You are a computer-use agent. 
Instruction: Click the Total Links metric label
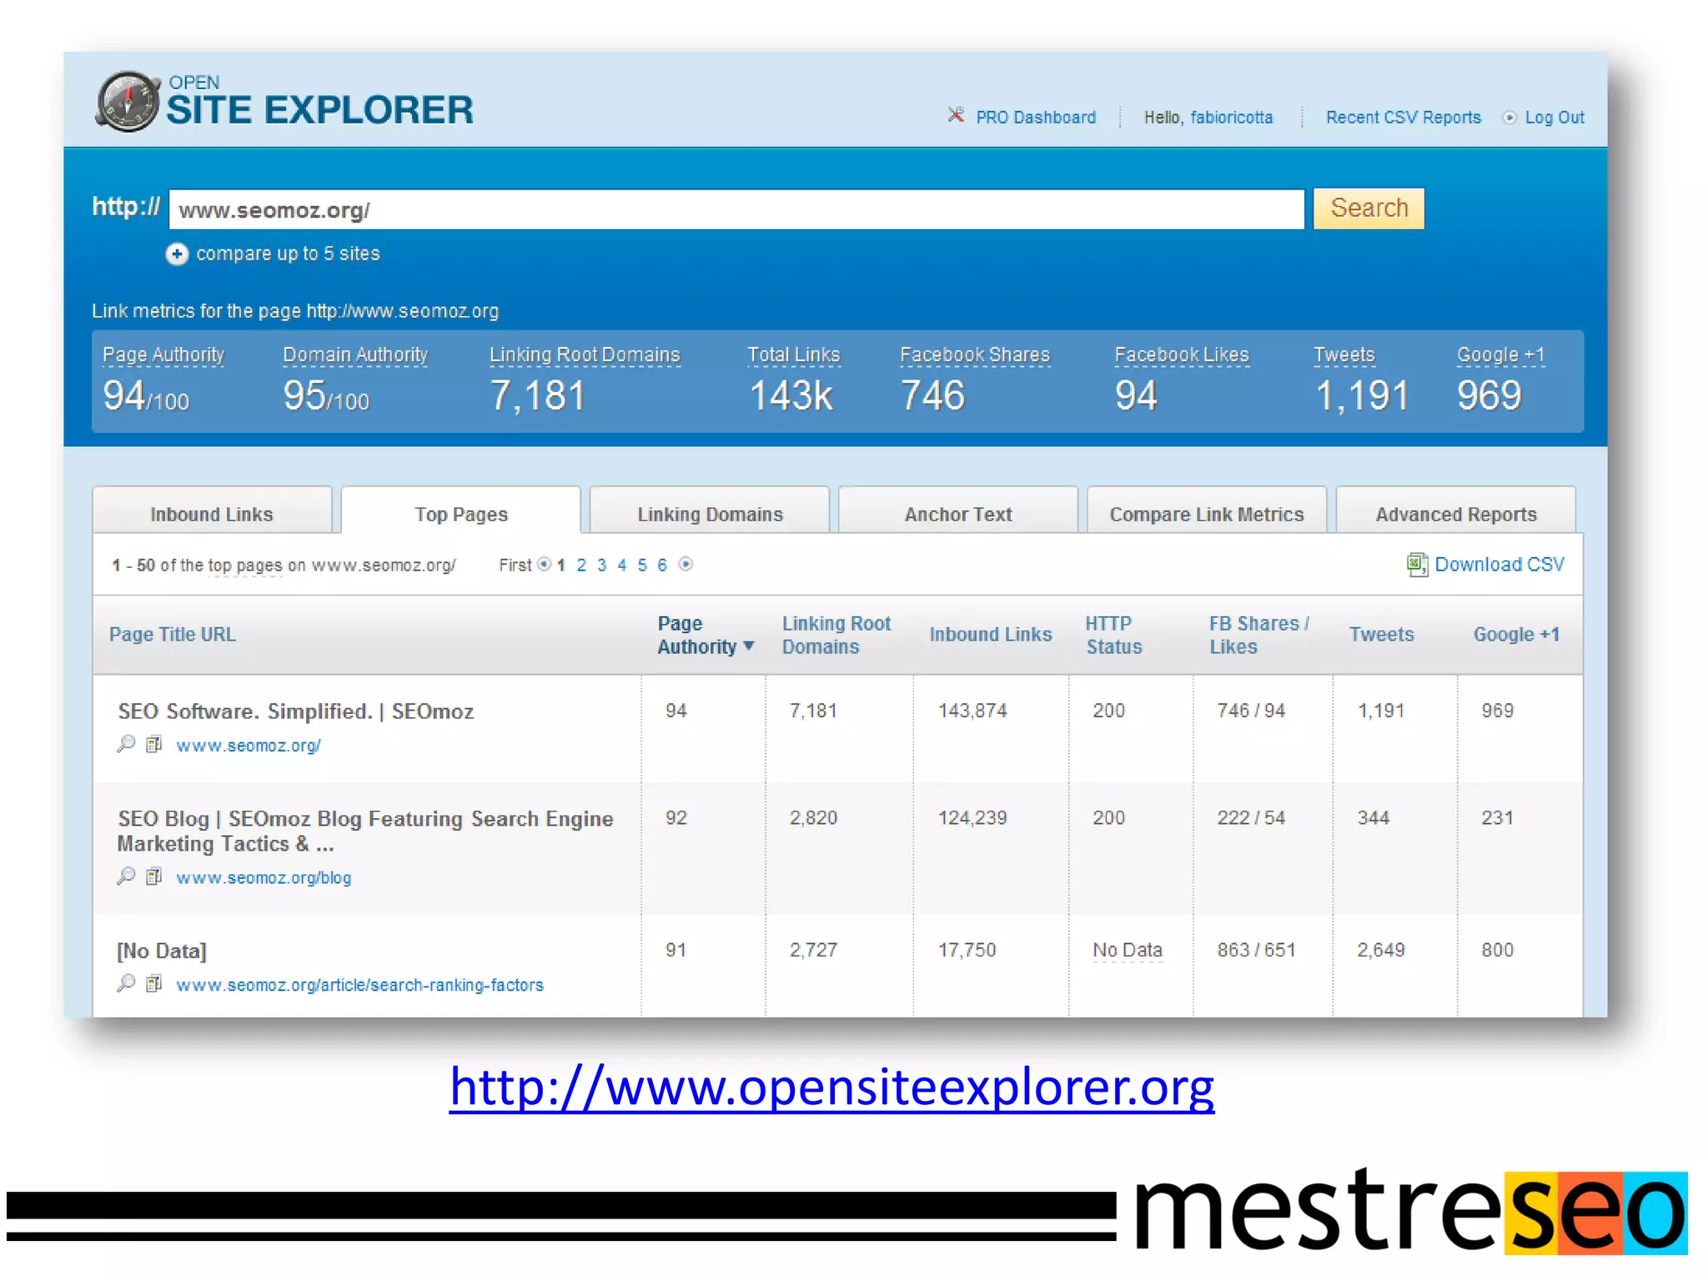(x=793, y=355)
